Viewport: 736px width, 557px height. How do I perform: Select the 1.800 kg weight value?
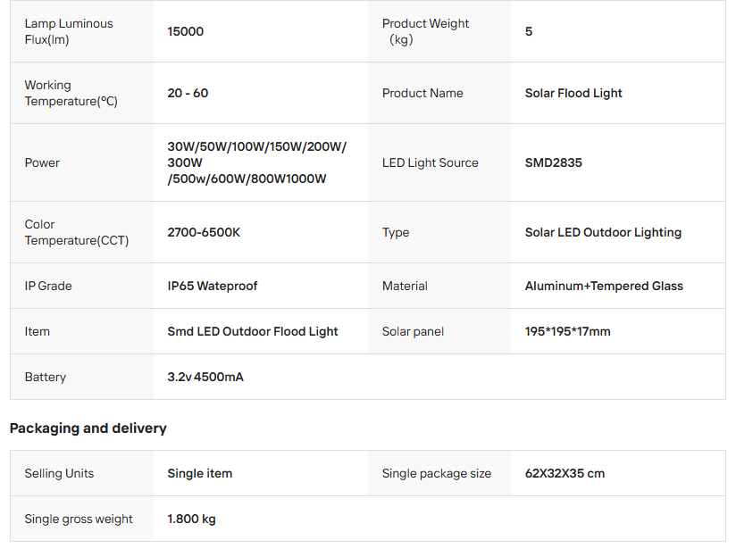tap(191, 519)
